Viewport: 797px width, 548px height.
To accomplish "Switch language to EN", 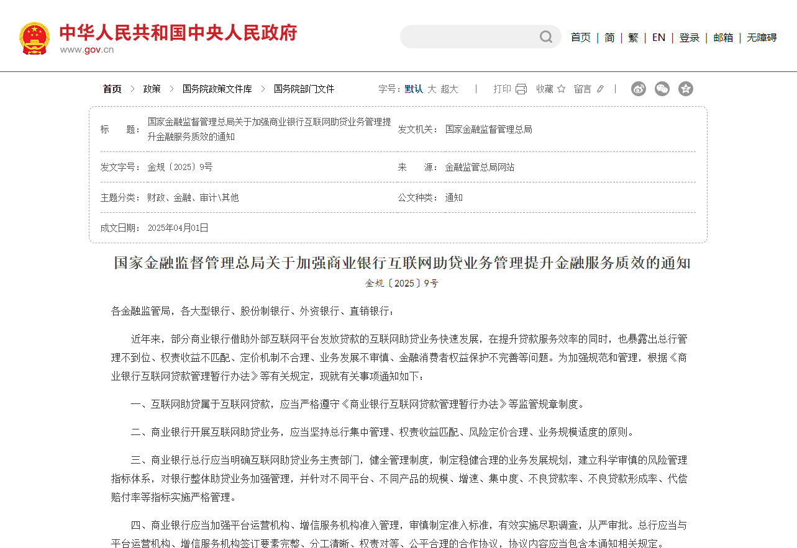I will pyautogui.click(x=658, y=38).
